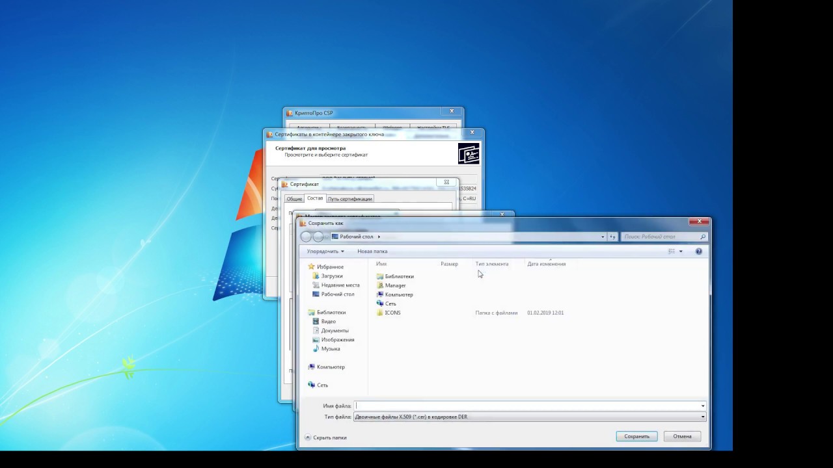Click the refresh icon beside the address bar
Viewport: 833px width, 468px height.
tap(612, 237)
